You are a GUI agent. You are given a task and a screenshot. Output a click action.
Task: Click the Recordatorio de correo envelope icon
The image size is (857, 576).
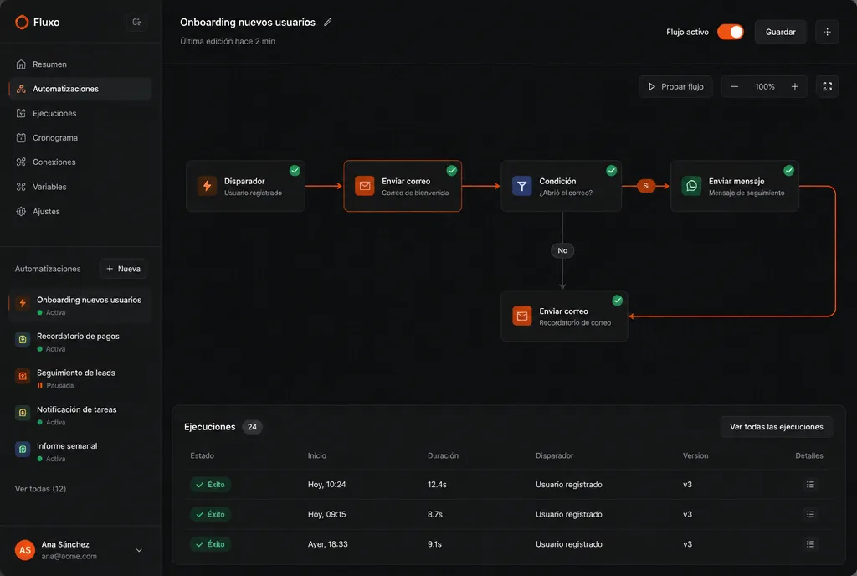(522, 316)
